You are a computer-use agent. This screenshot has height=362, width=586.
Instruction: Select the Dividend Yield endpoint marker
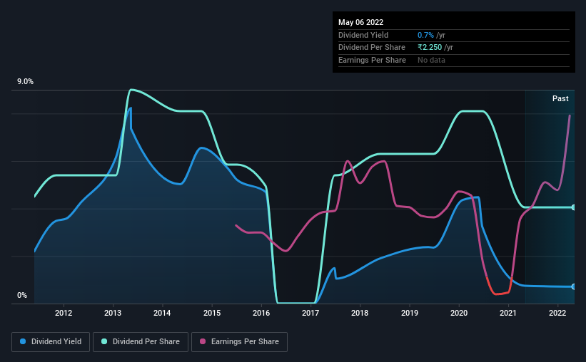573,286
